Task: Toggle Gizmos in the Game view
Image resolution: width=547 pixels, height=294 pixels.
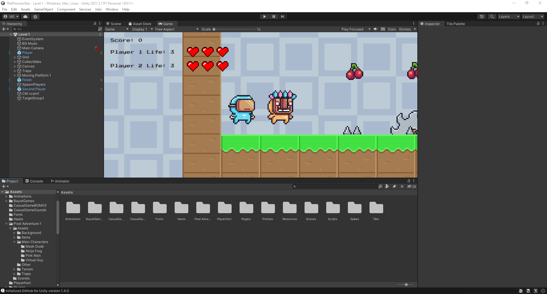Action: [405, 29]
